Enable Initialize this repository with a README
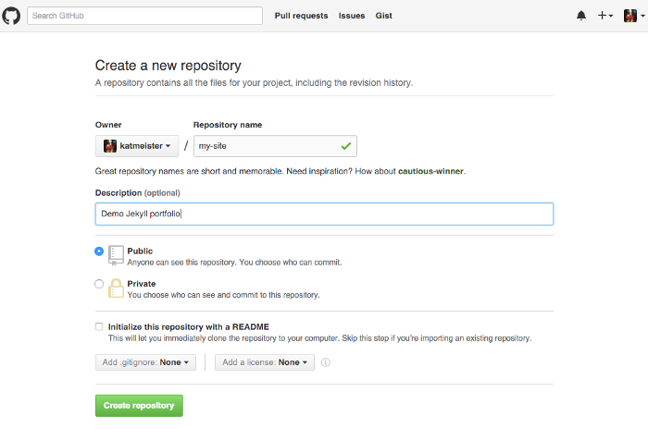 point(99,326)
